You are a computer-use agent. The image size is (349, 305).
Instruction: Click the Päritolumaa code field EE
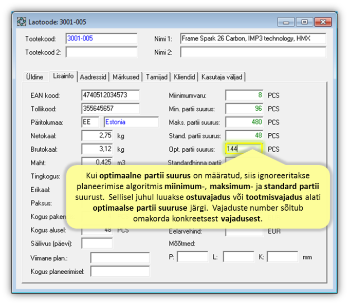(x=90, y=122)
